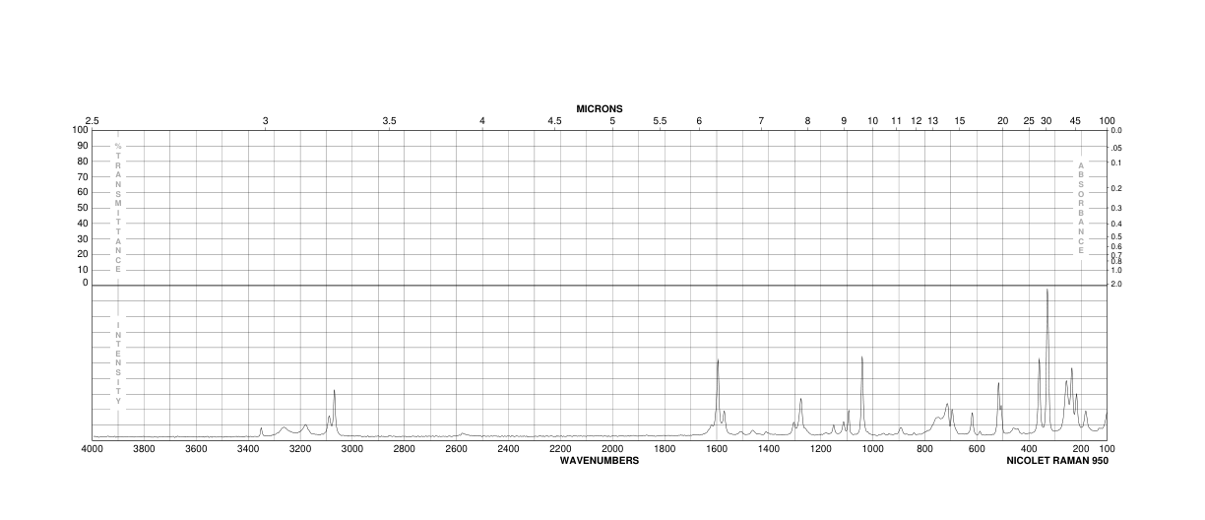Viewport: 1205px width, 520px height.
Task: Click the 12 microns tick label
Action: coord(917,120)
